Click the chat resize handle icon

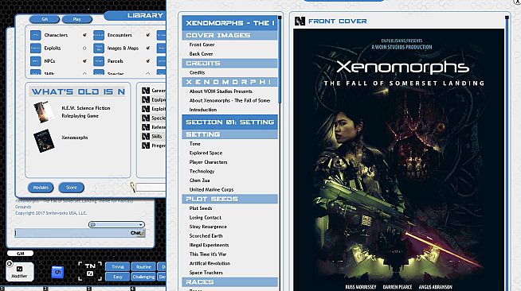pyautogui.click(x=143, y=234)
